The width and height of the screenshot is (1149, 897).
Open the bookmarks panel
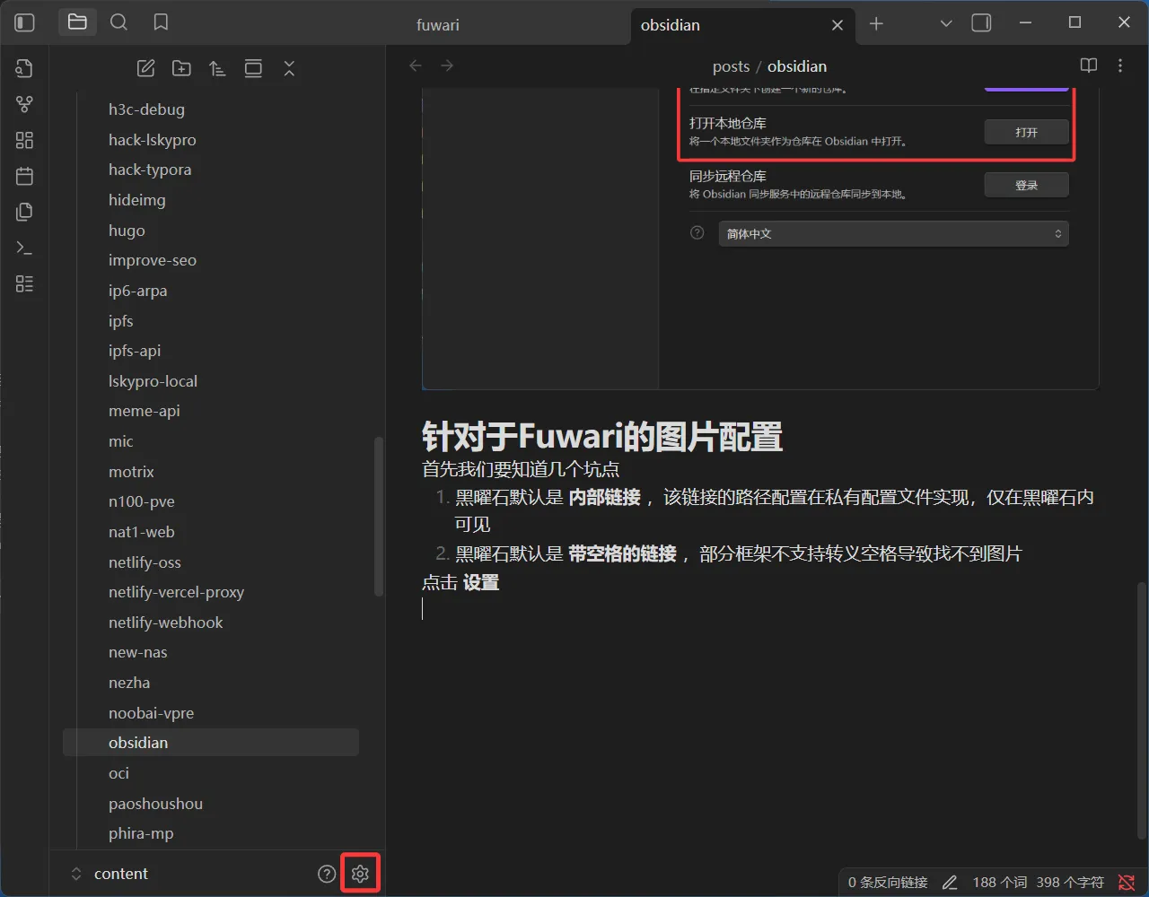tap(161, 22)
